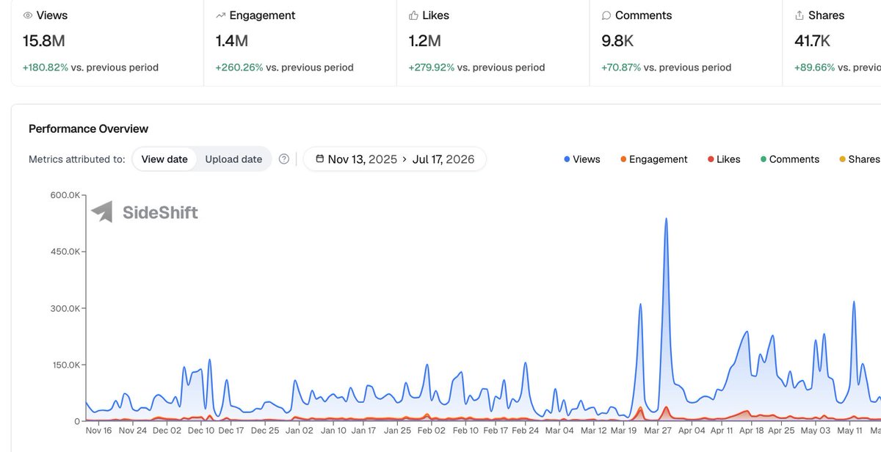Click the end date Jul 17, 2026
This screenshot has width=881, height=452.
pyautogui.click(x=443, y=159)
